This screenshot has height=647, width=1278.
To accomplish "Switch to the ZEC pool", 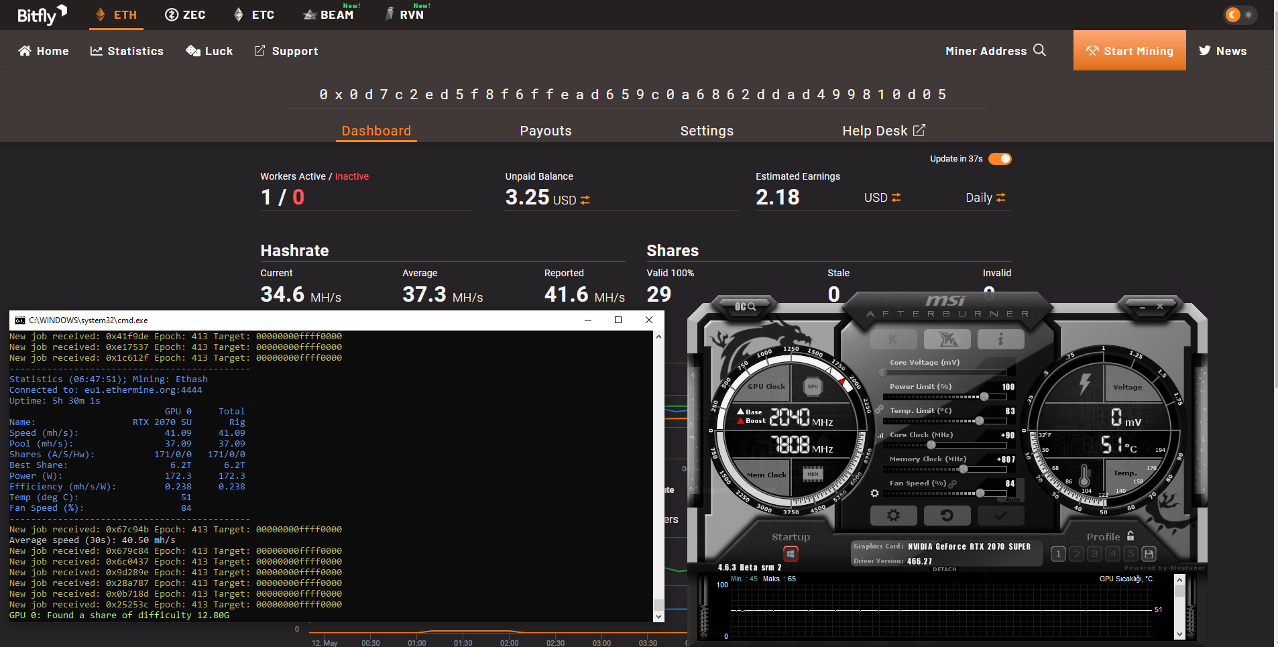I will pyautogui.click(x=185, y=15).
